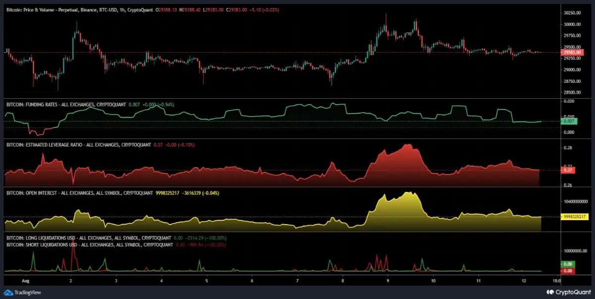595x299 pixels.
Task: Select the Open Interest indicator title
Action: (79, 192)
